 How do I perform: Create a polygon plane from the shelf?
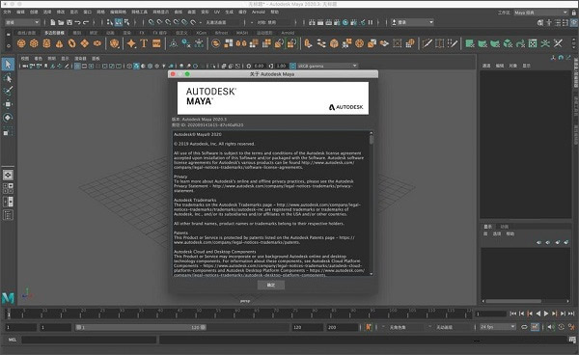click(x=85, y=43)
